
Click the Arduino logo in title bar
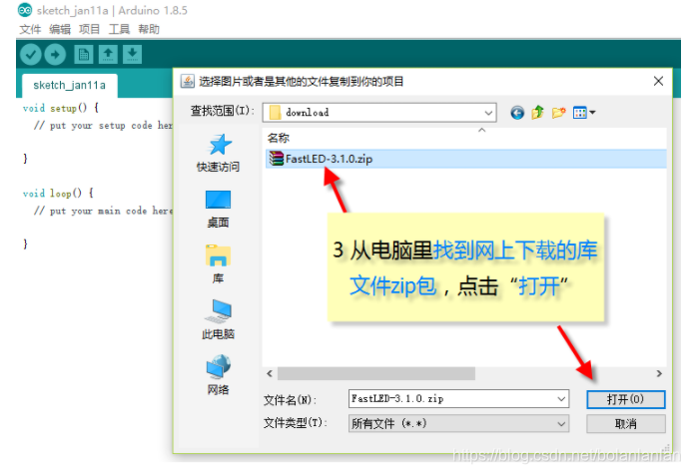[25, 10]
